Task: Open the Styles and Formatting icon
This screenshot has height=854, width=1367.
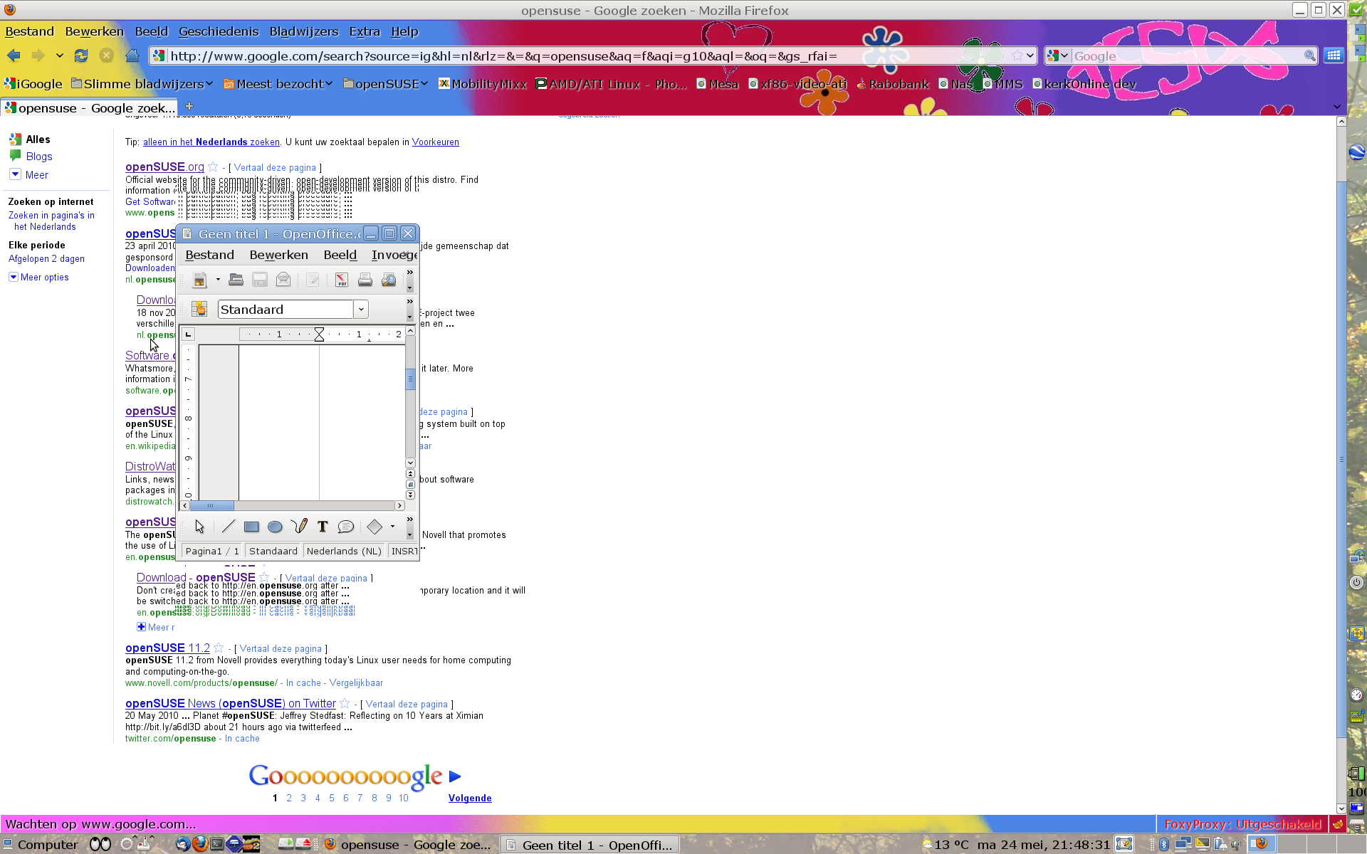Action: coord(199,309)
